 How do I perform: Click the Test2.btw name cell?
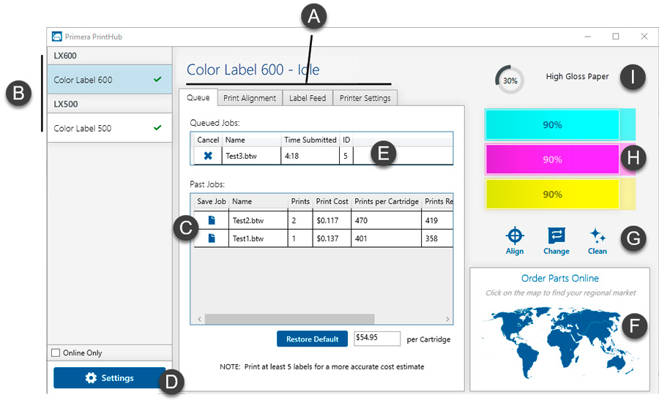point(258,220)
